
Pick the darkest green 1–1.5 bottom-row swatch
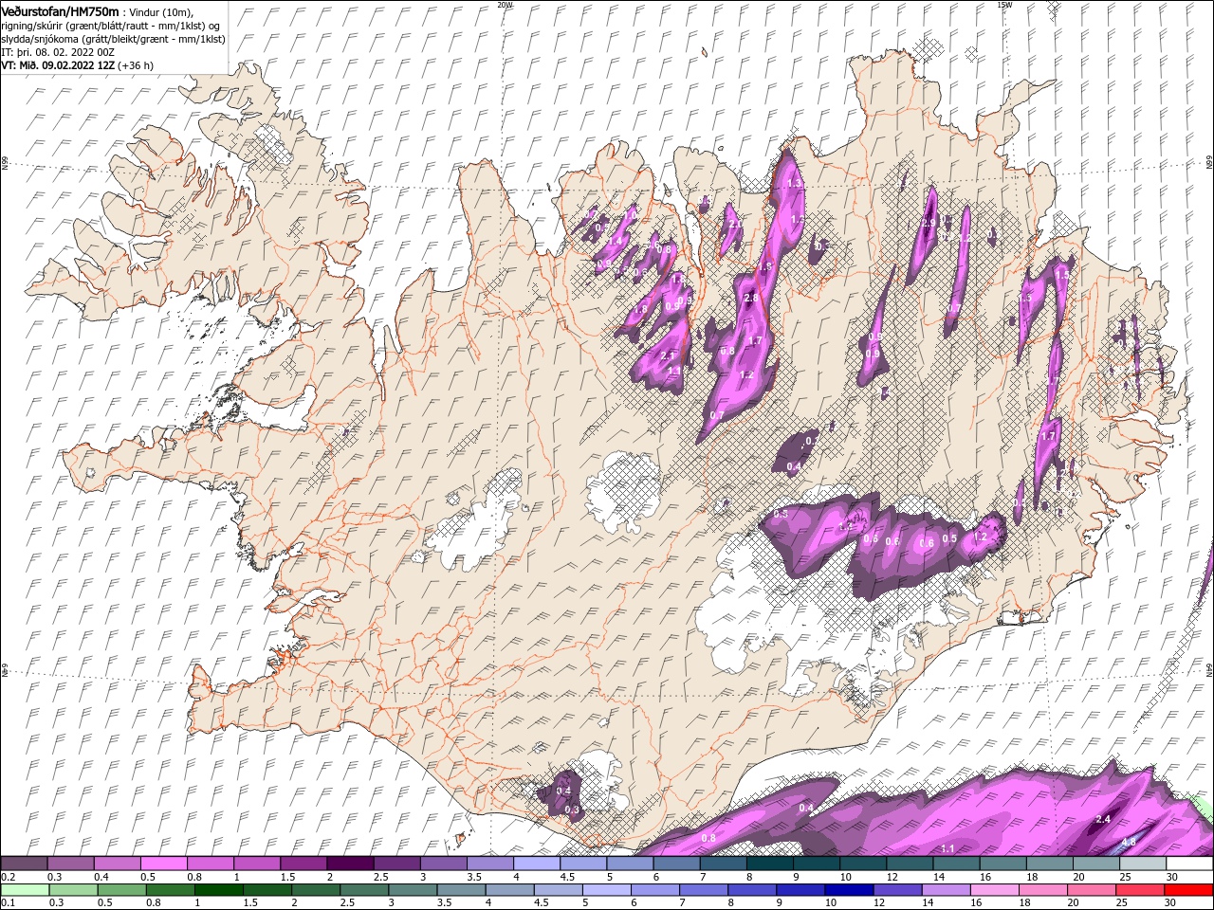218,890
